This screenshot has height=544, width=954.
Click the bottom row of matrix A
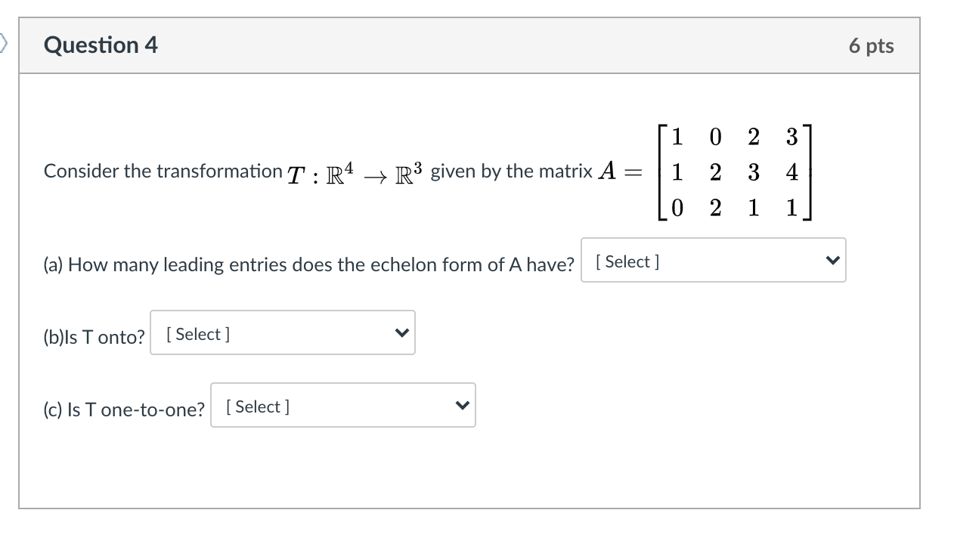point(735,208)
